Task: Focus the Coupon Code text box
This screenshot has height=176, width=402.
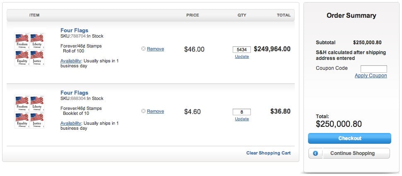Action: (374, 69)
